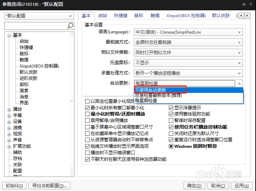
Task: Check 从资源管理器启动时不转移焦点
Action: [x=88, y=140]
